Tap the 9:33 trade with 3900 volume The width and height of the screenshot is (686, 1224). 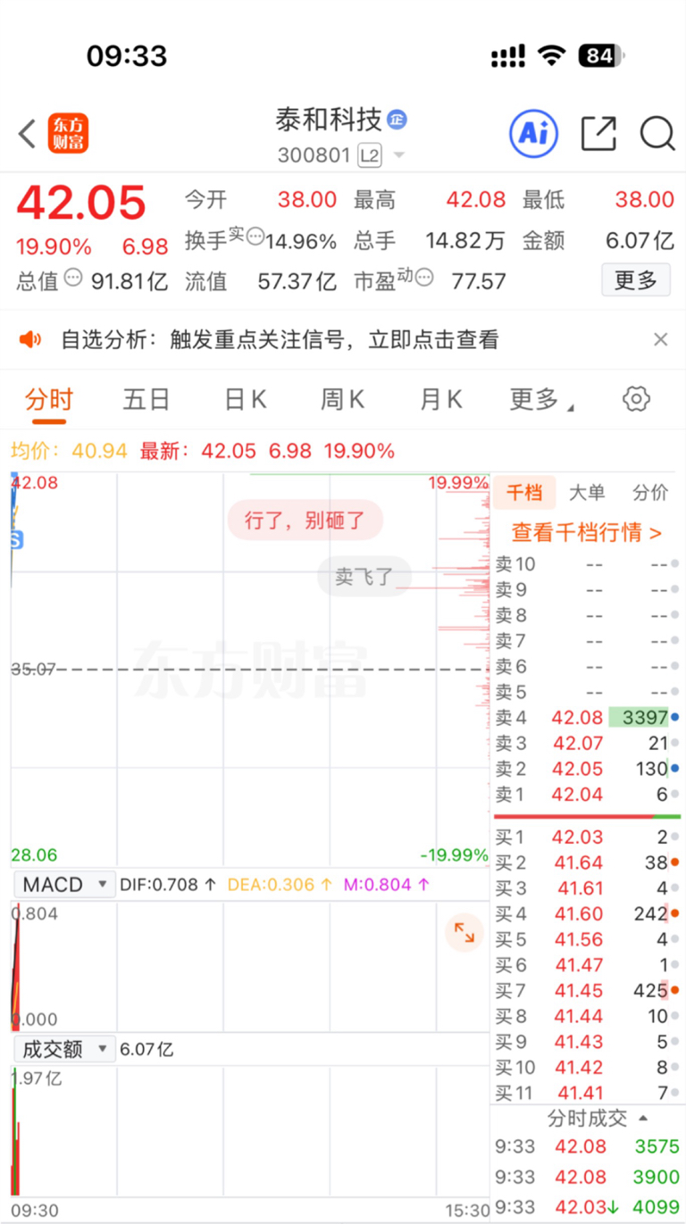tap(587, 1178)
